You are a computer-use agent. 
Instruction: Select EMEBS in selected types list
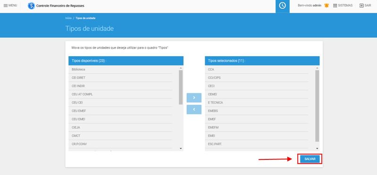(257, 111)
